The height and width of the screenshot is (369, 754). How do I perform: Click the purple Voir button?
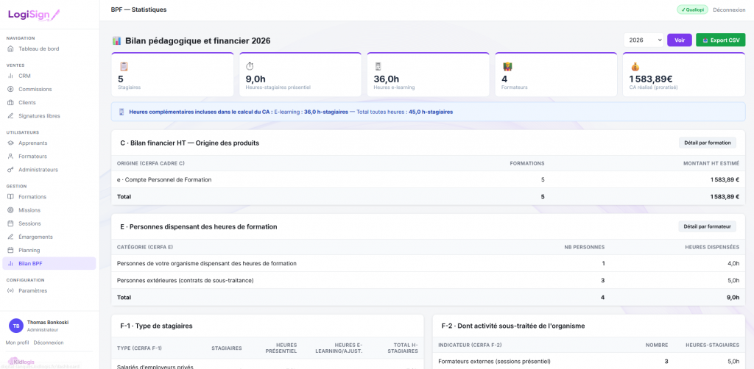680,40
